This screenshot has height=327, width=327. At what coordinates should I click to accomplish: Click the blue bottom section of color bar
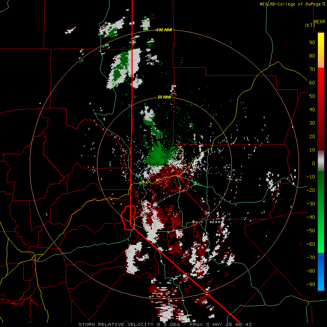pyautogui.click(x=321, y=272)
